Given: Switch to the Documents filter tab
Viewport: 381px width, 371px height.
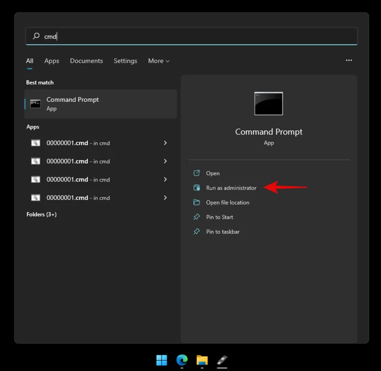Looking at the screenshot, I should [x=86, y=61].
